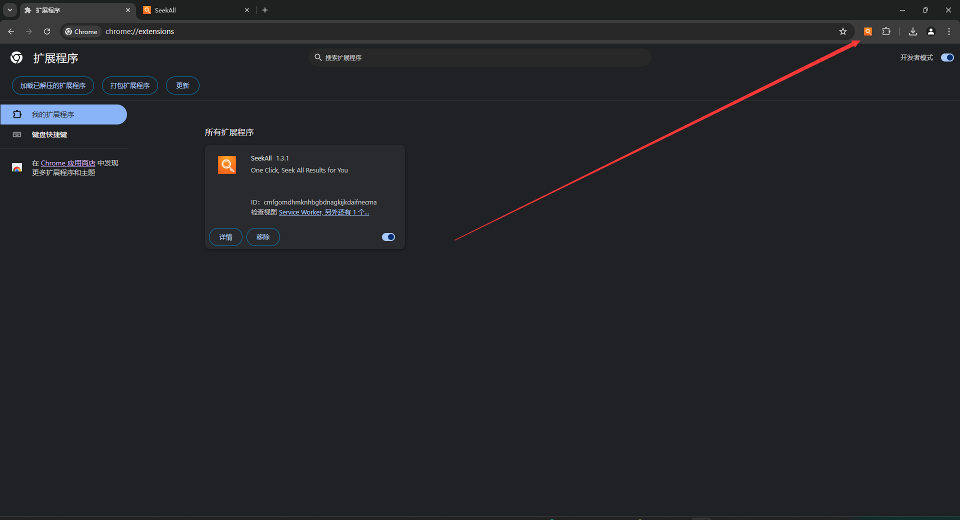
Task: Open SeekAll 详情 details
Action: click(x=225, y=237)
